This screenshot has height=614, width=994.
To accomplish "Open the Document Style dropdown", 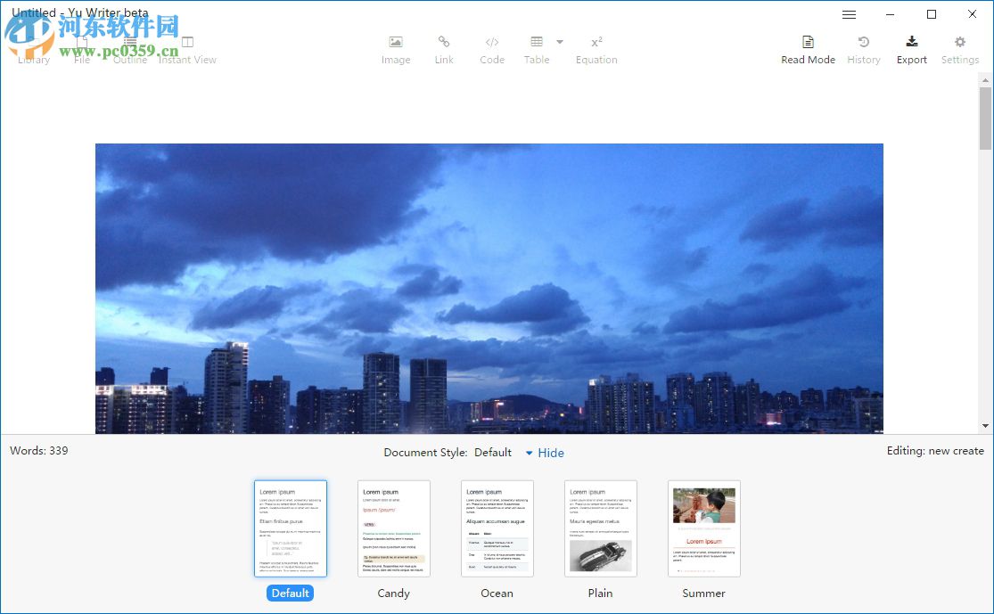I will click(493, 453).
